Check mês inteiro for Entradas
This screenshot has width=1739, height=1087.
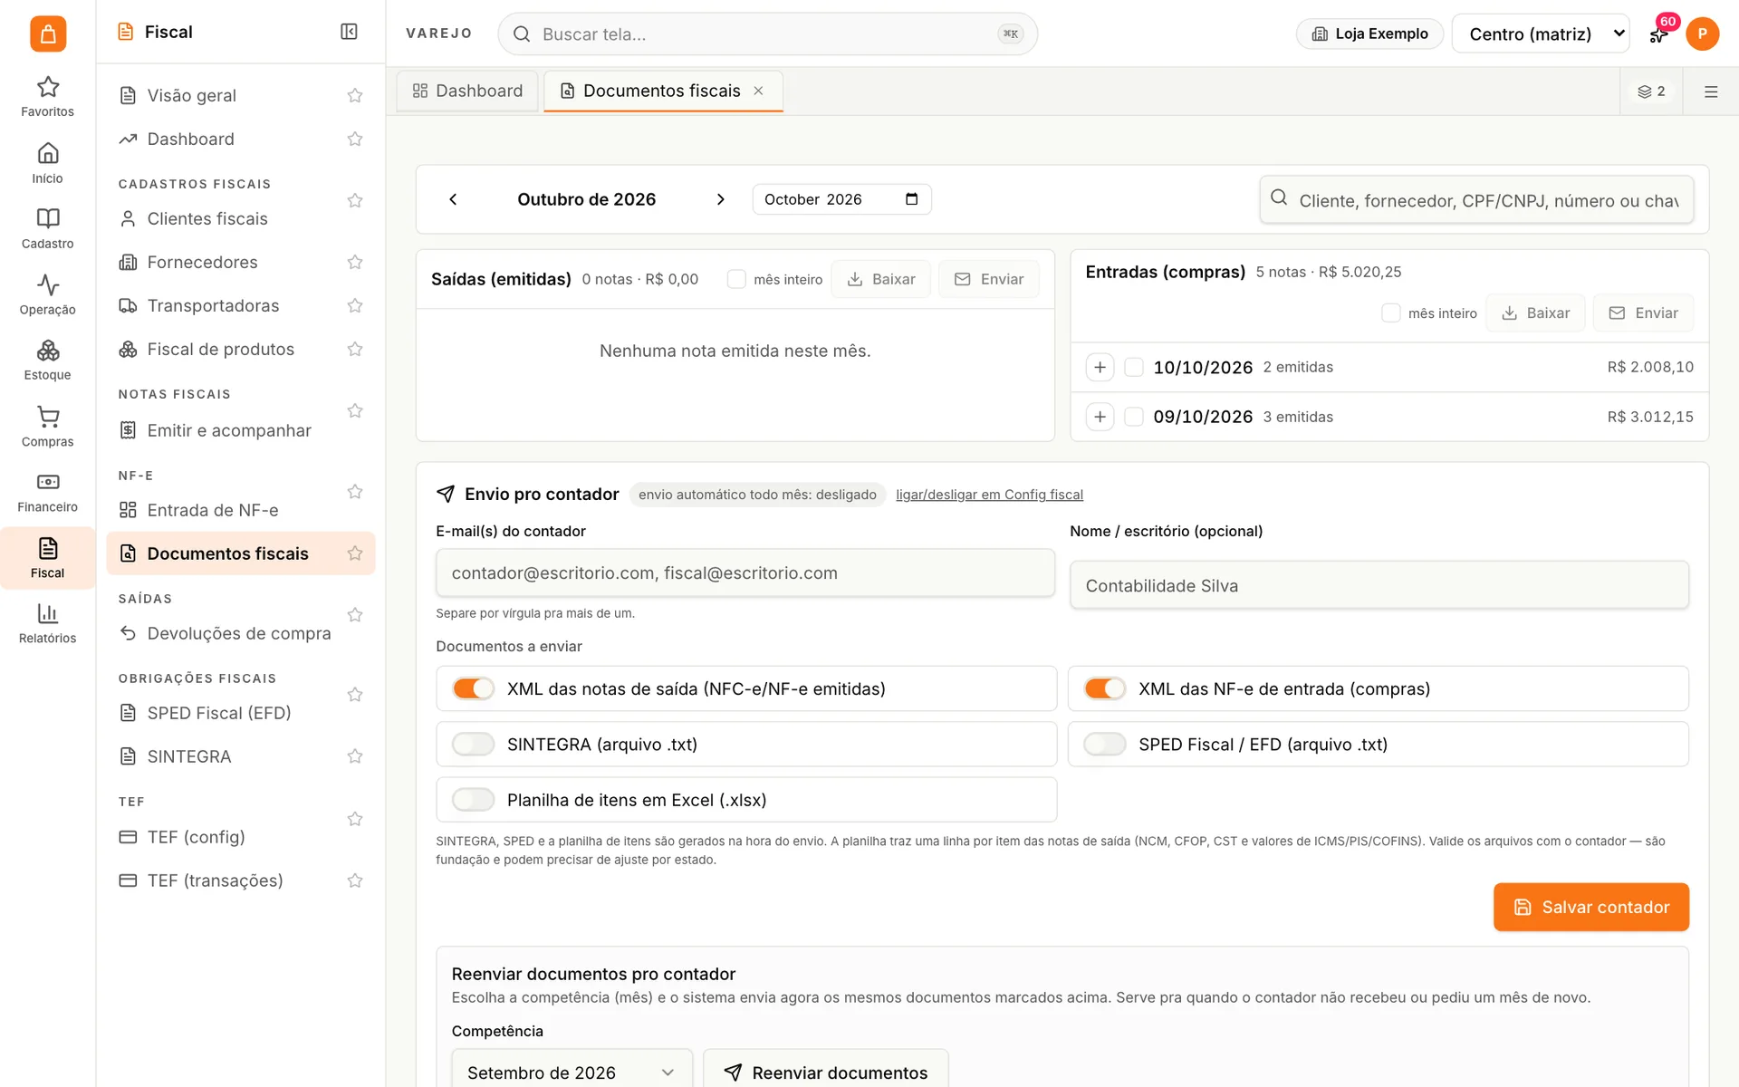1390,313
